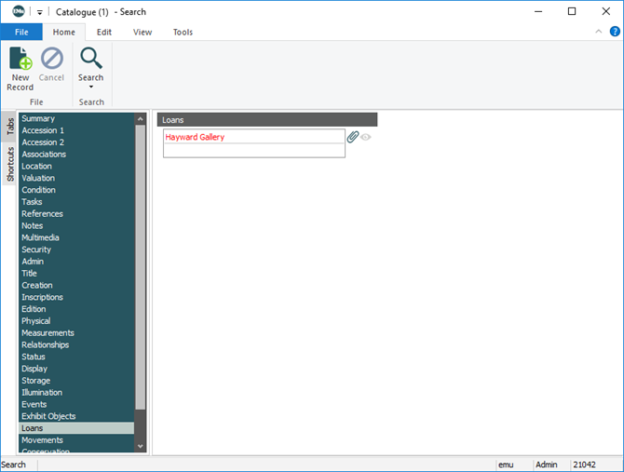Click the empty row under Hayward Gallery

253,151
